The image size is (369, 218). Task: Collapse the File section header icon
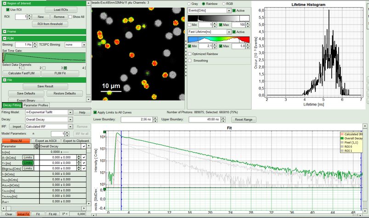[4, 80]
